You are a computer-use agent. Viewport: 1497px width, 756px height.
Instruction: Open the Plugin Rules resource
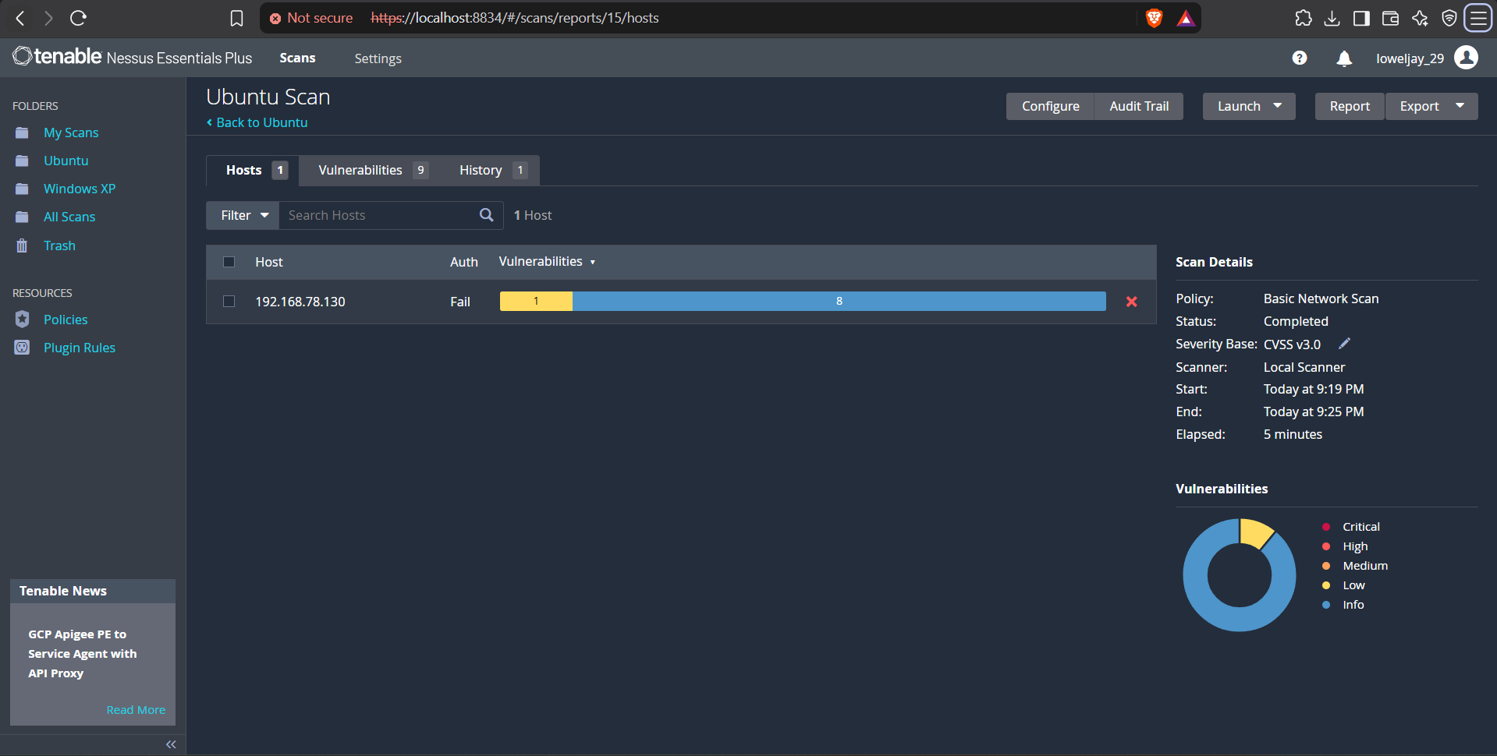[x=79, y=348]
